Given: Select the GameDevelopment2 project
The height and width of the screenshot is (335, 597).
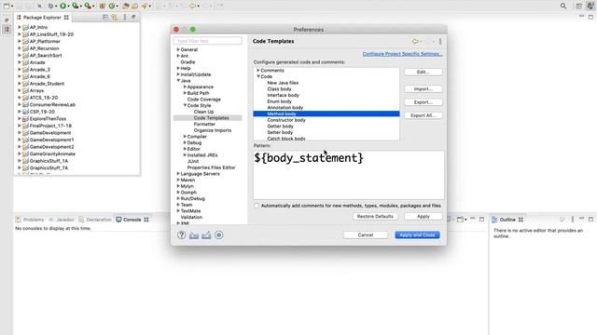Looking at the screenshot, I should coord(52,147).
